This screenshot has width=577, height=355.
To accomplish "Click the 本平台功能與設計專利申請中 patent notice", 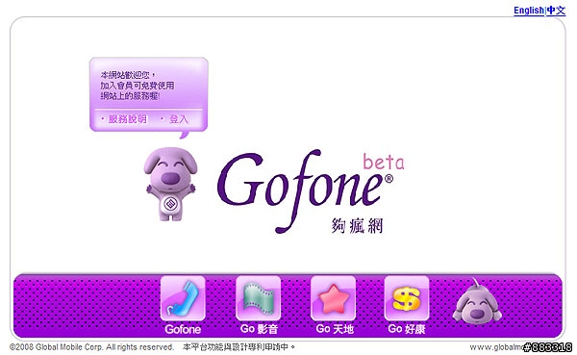I will click(x=238, y=347).
